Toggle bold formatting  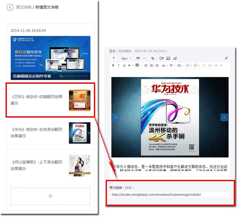click(113, 65)
